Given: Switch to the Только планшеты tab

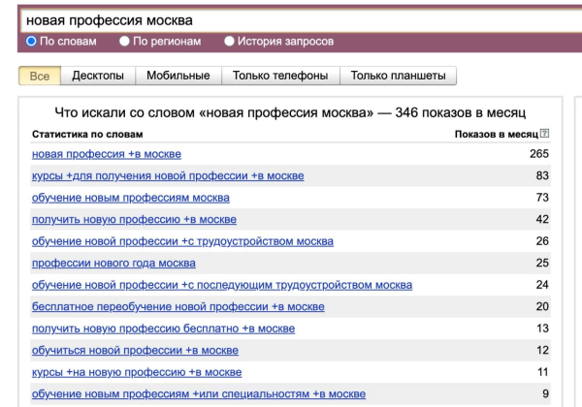Looking at the screenshot, I should point(398,76).
